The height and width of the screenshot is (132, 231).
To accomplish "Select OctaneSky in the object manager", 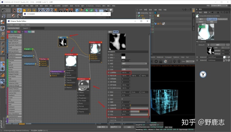I will pos(144,13).
